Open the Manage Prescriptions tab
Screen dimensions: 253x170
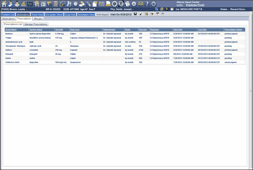click(36, 24)
